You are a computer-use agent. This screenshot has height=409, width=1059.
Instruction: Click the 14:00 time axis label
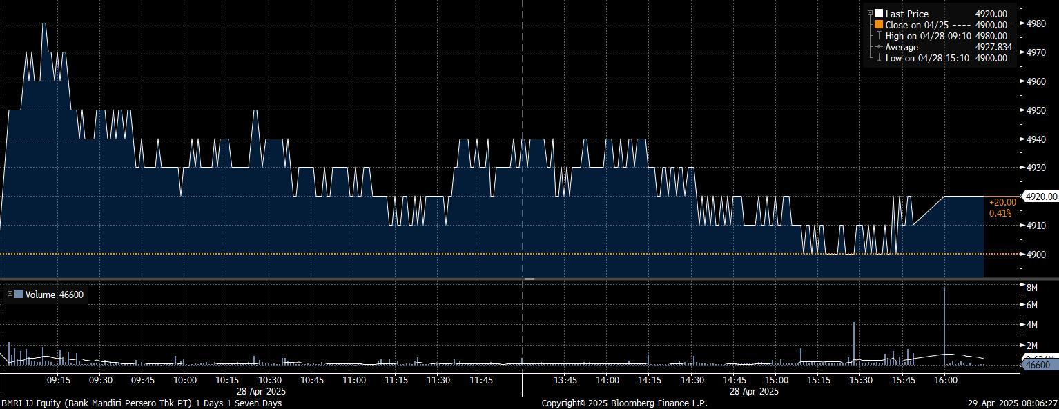pos(608,380)
